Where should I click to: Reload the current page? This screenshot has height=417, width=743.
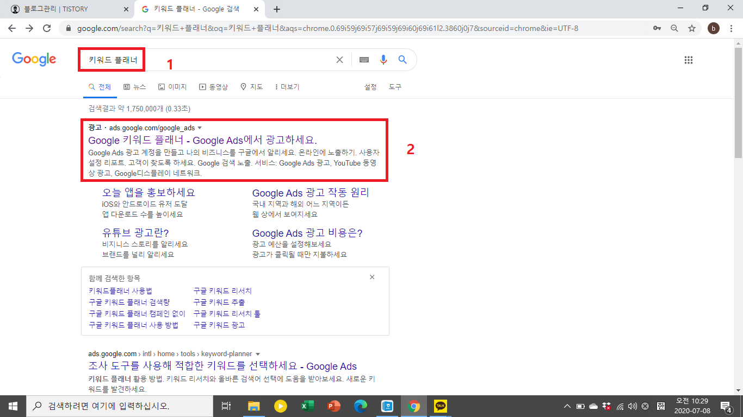coord(47,28)
